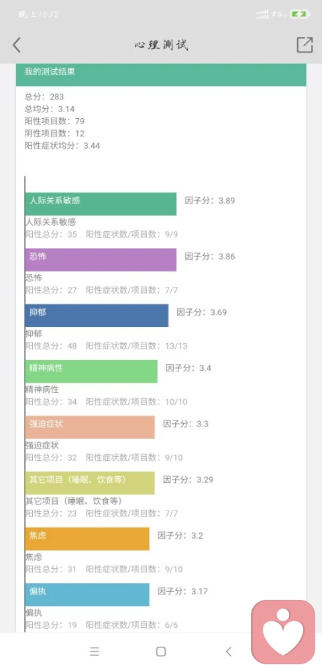This screenshot has width=322, height=671.
Task: Tap the battery status icon
Action: click(x=300, y=14)
